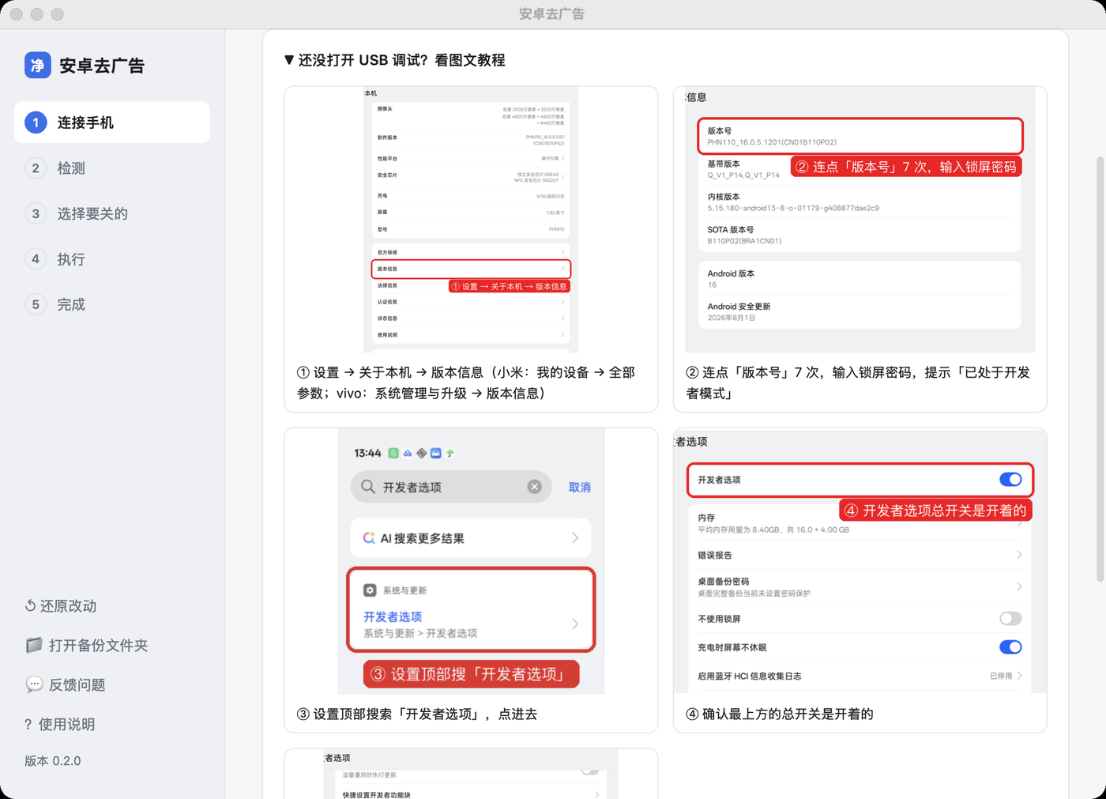Click the vertical scrollbar of the tutorial
The height and width of the screenshot is (799, 1106).
coord(1100,369)
